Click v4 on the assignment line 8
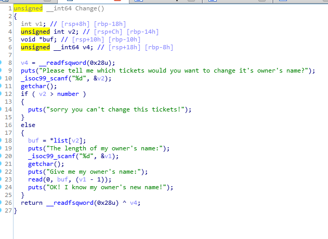328x239 pixels. pyautogui.click(x=24, y=63)
